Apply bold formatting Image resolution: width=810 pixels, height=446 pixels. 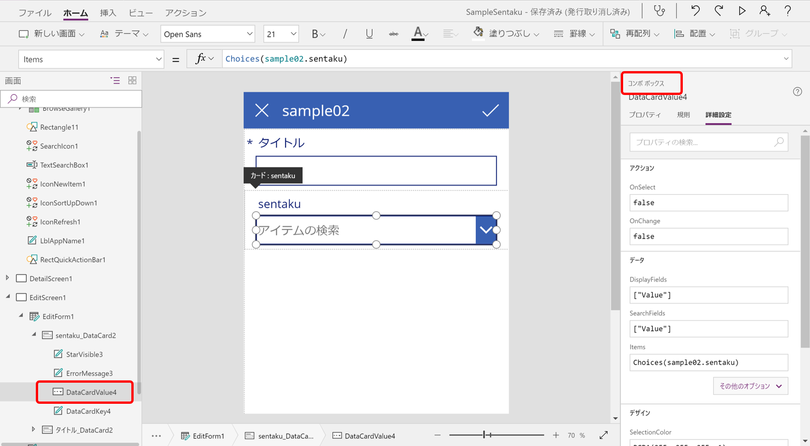315,33
